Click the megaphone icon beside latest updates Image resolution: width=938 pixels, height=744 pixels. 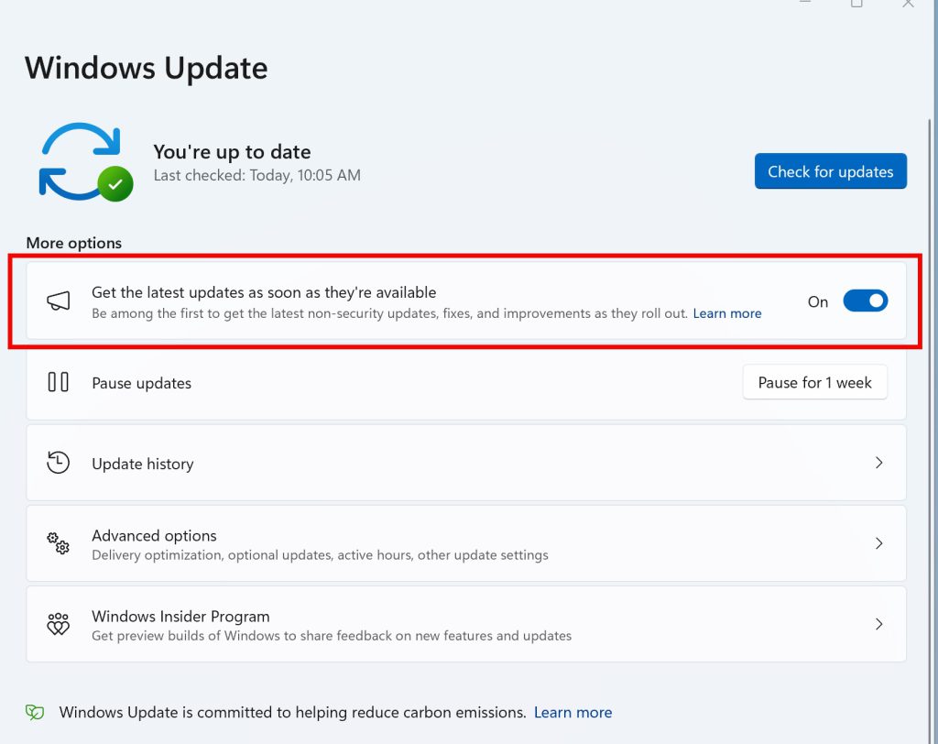[x=59, y=301]
